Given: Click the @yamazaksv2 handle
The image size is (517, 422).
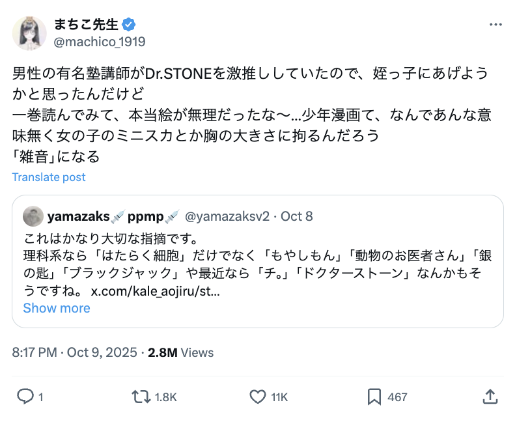Looking at the screenshot, I should click(227, 216).
